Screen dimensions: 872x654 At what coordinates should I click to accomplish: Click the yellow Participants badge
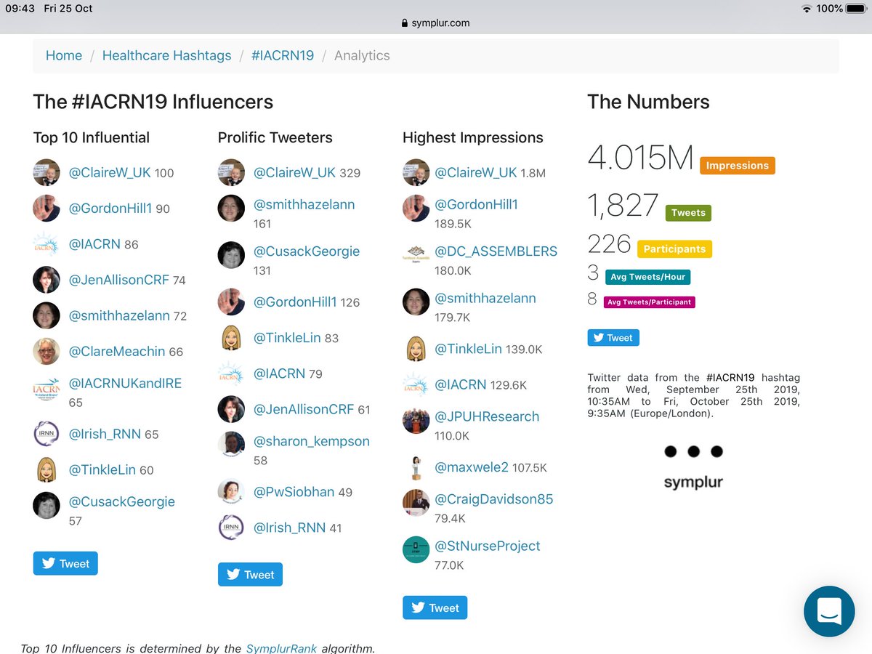tap(674, 249)
